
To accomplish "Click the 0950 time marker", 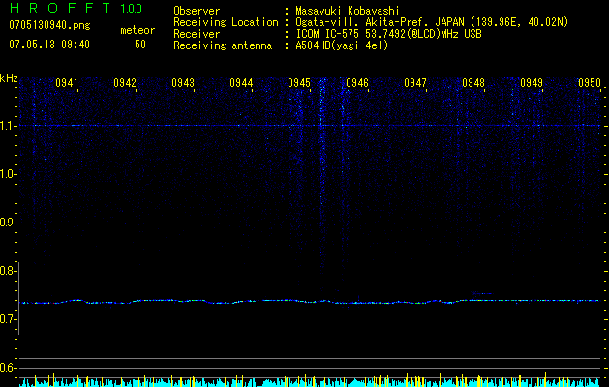I will pyautogui.click(x=590, y=83).
